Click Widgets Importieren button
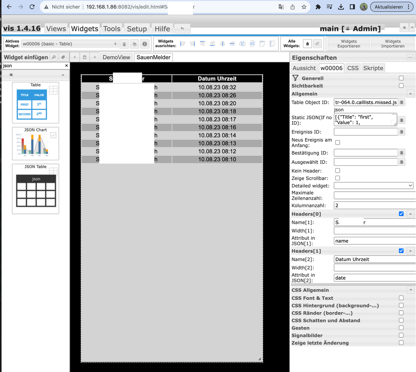Viewport: 416px width, 372px height. click(x=393, y=44)
